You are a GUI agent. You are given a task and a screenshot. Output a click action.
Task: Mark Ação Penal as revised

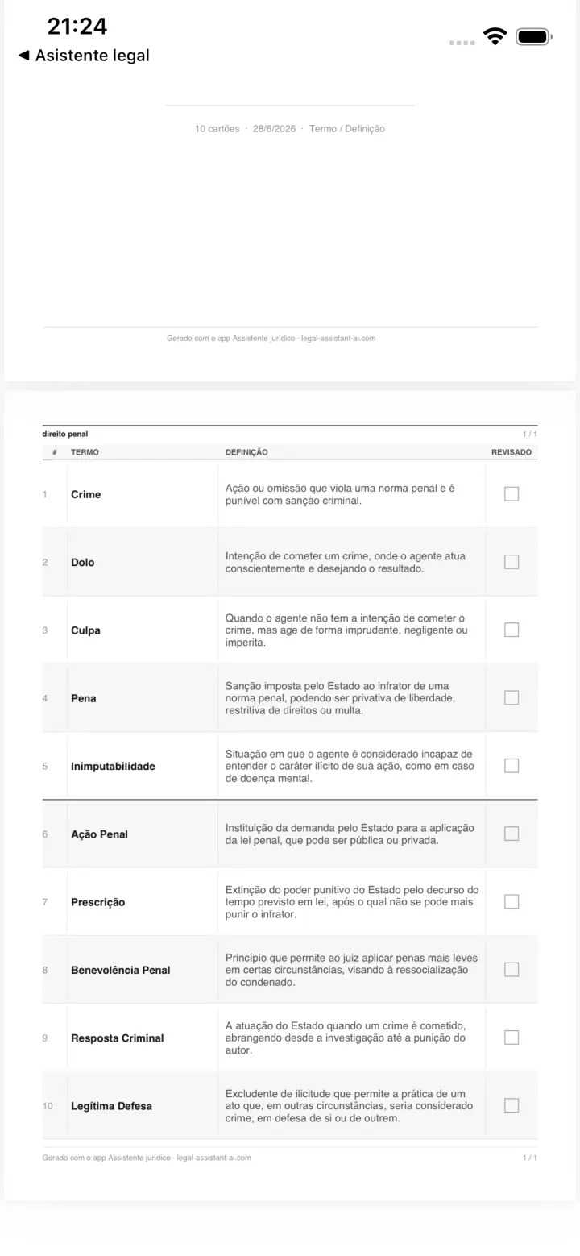coord(512,834)
